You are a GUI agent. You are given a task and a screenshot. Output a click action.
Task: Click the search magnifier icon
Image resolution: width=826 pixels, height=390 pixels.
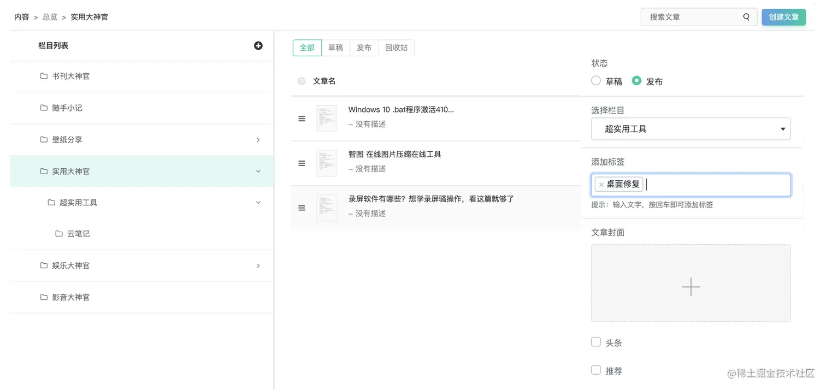(x=746, y=17)
